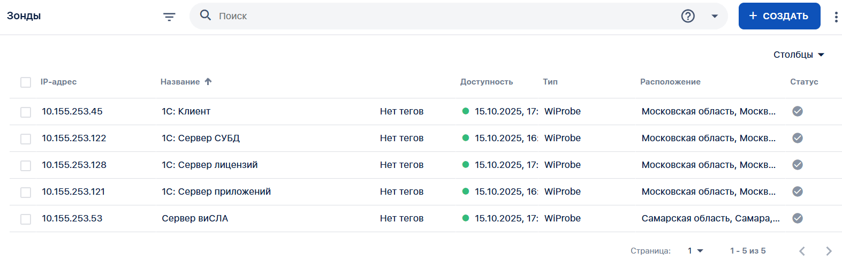Select checkbox for 10.155.253.45 row
Image resolution: width=842 pixels, height=268 pixels.
click(26, 112)
